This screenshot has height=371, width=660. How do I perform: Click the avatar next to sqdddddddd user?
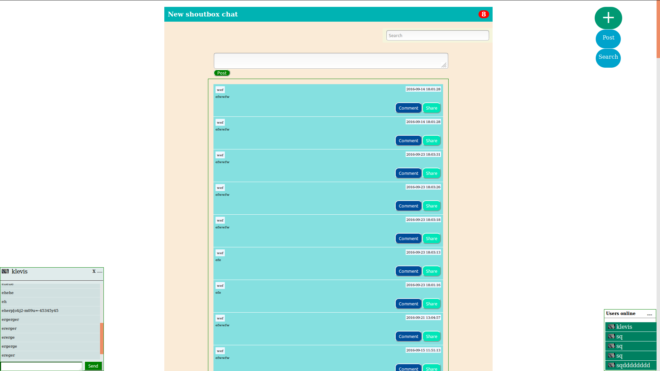(x=611, y=365)
